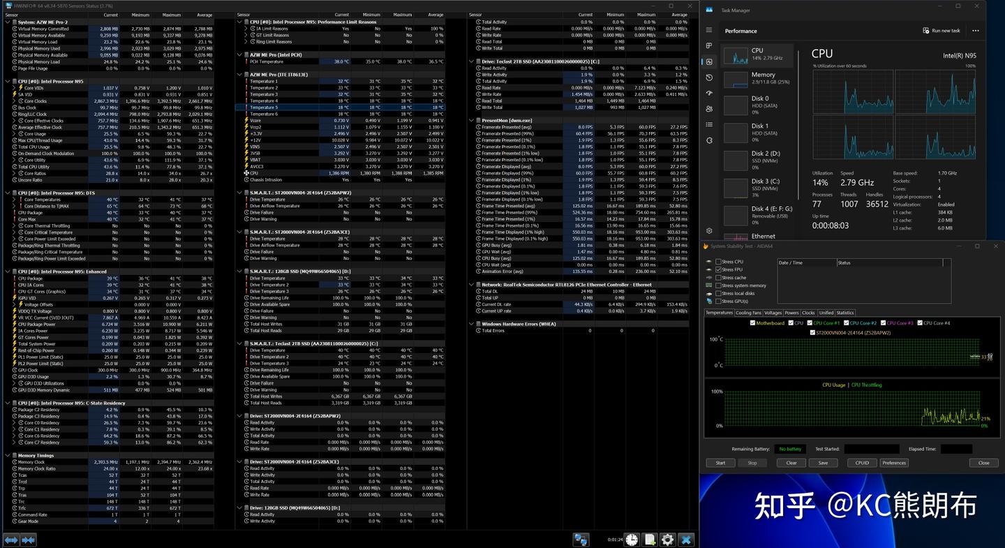Select Total CPU Usage sensor row
This screenshot has width=1005, height=548.
[x=108, y=147]
